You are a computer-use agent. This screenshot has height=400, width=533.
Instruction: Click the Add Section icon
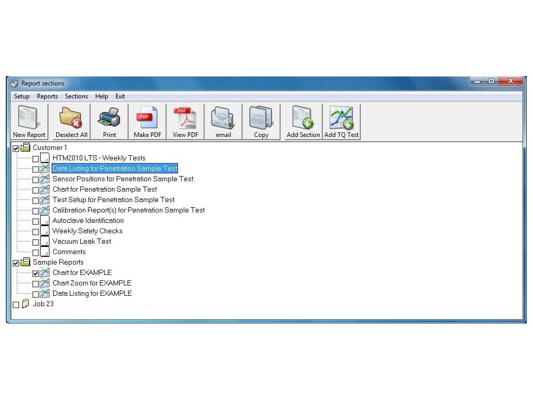coord(302,120)
